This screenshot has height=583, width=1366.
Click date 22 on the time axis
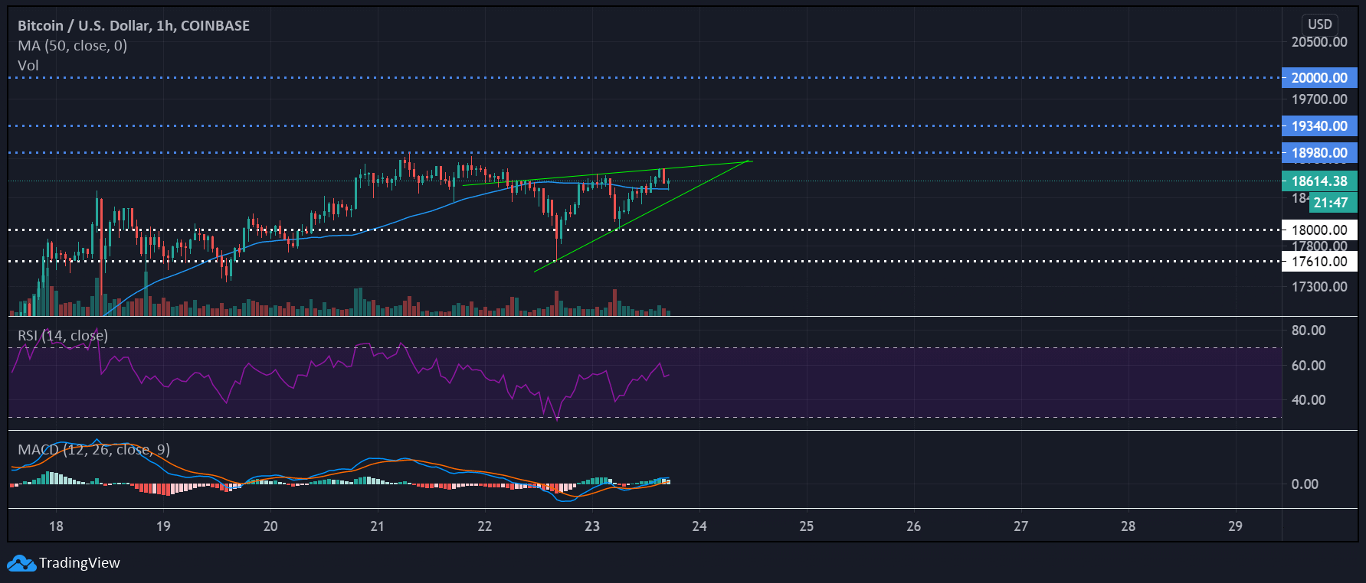[x=485, y=526]
